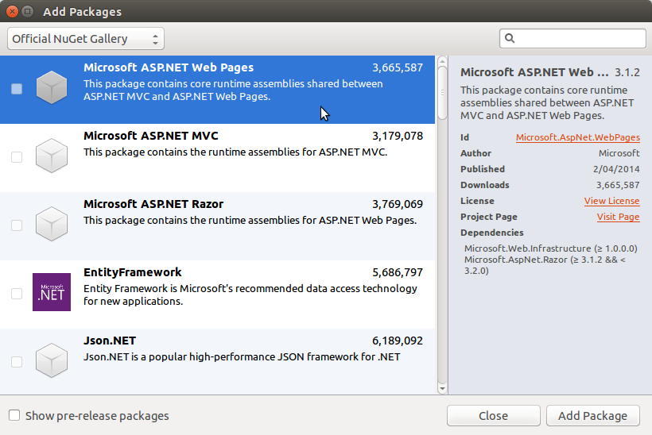The height and width of the screenshot is (435, 652).
Task: Click version number 3.1.2 in details
Action: tap(627, 72)
